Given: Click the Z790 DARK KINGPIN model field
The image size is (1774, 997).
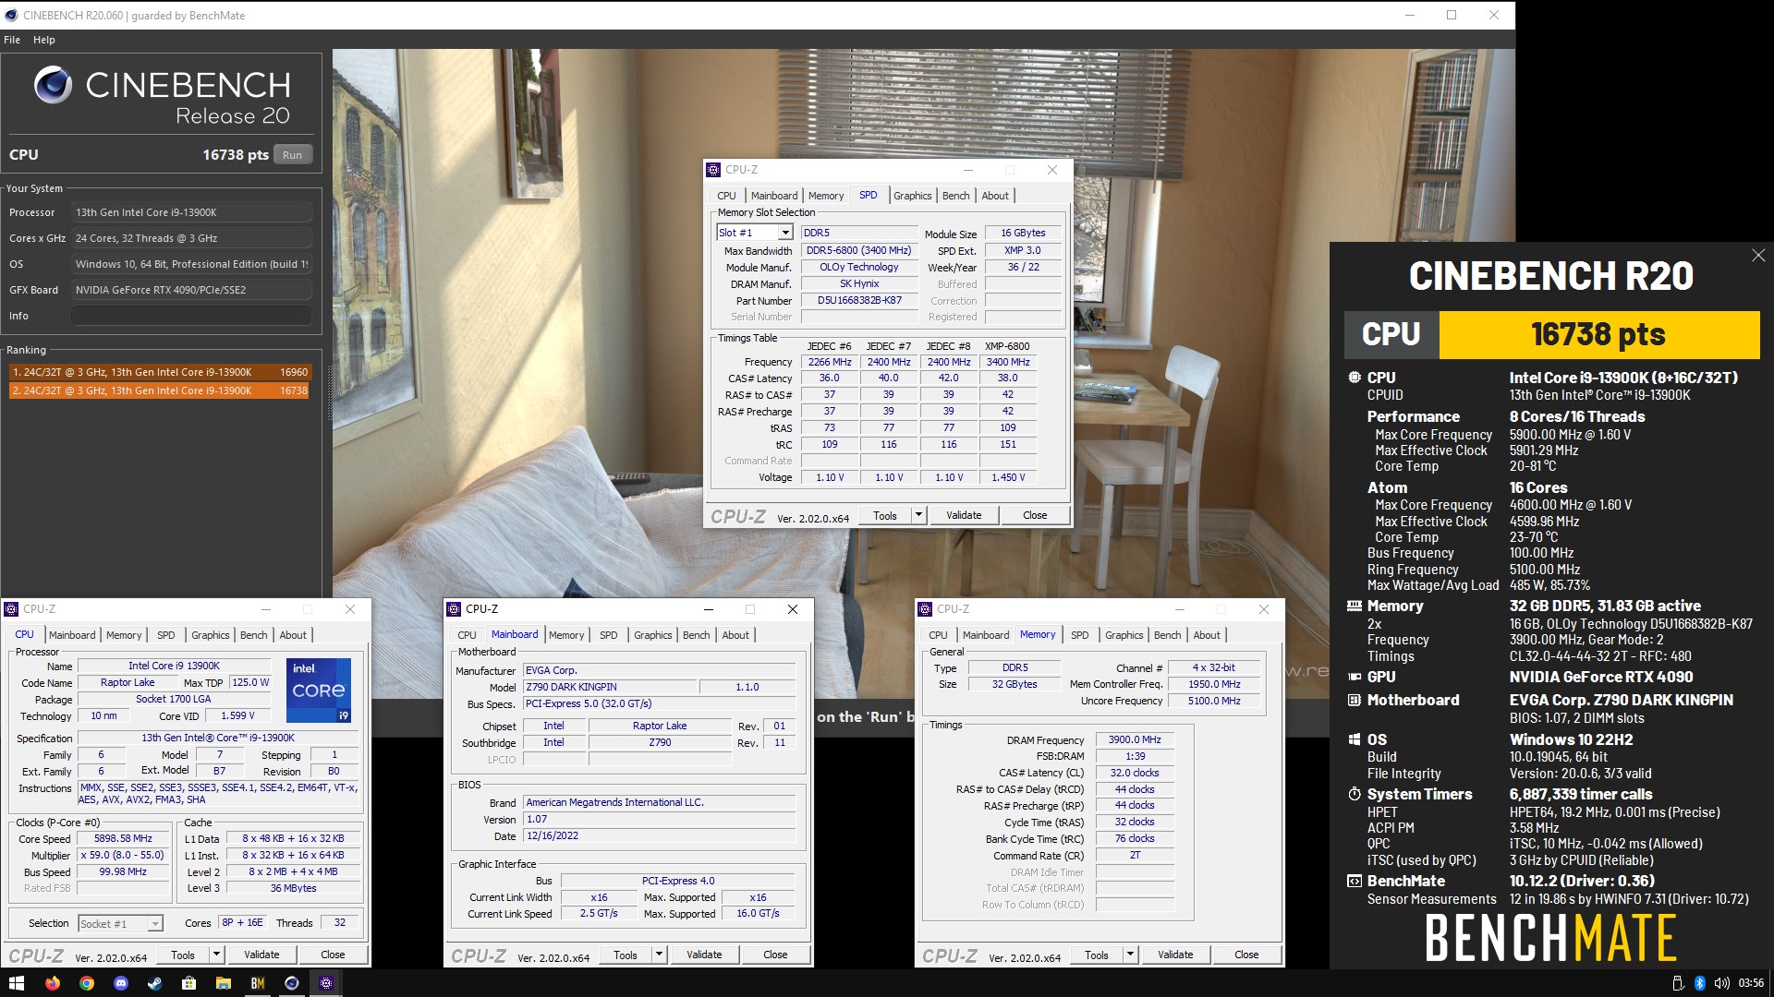Looking at the screenshot, I should (610, 687).
